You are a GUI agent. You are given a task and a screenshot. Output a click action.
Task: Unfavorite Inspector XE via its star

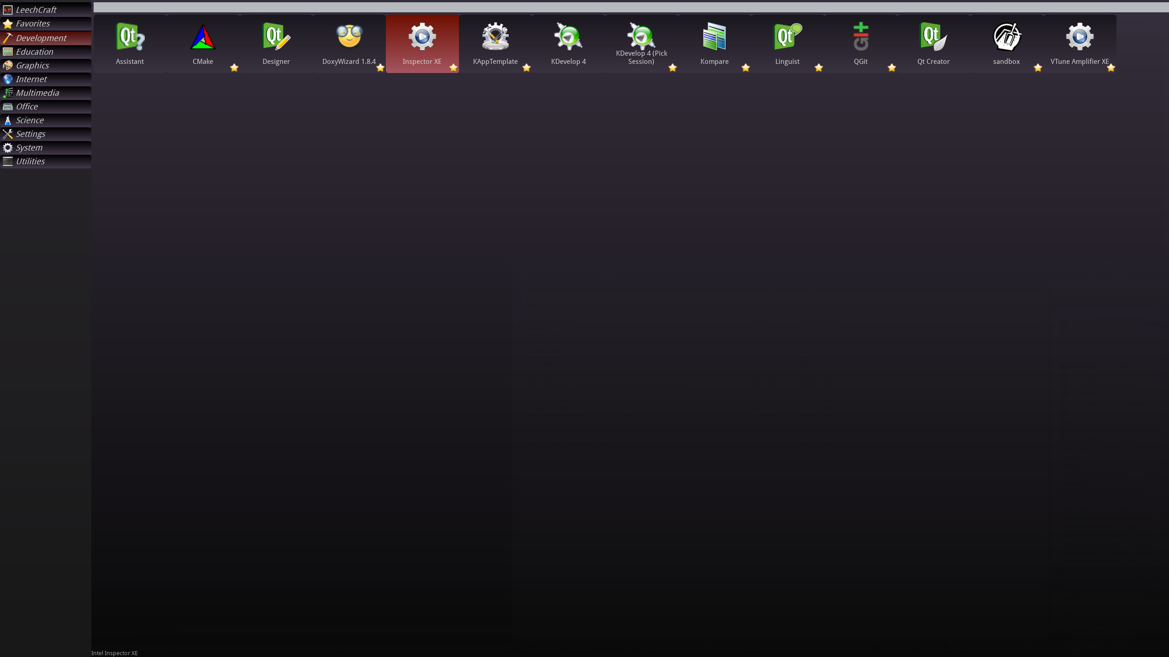pos(453,68)
